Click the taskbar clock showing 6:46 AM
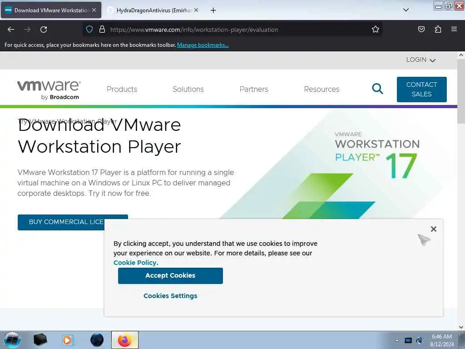Viewport: 465px width, 349px height. (x=442, y=340)
